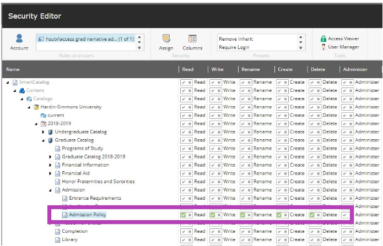Allow Read on the Completion row

[184, 232]
